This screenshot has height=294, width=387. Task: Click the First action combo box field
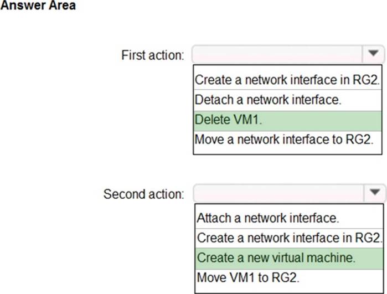point(277,54)
